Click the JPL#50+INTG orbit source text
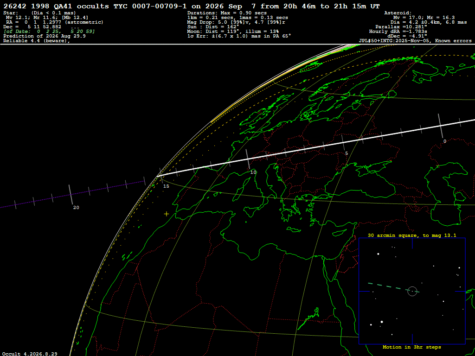This screenshot has height=356, width=475. click(415, 41)
